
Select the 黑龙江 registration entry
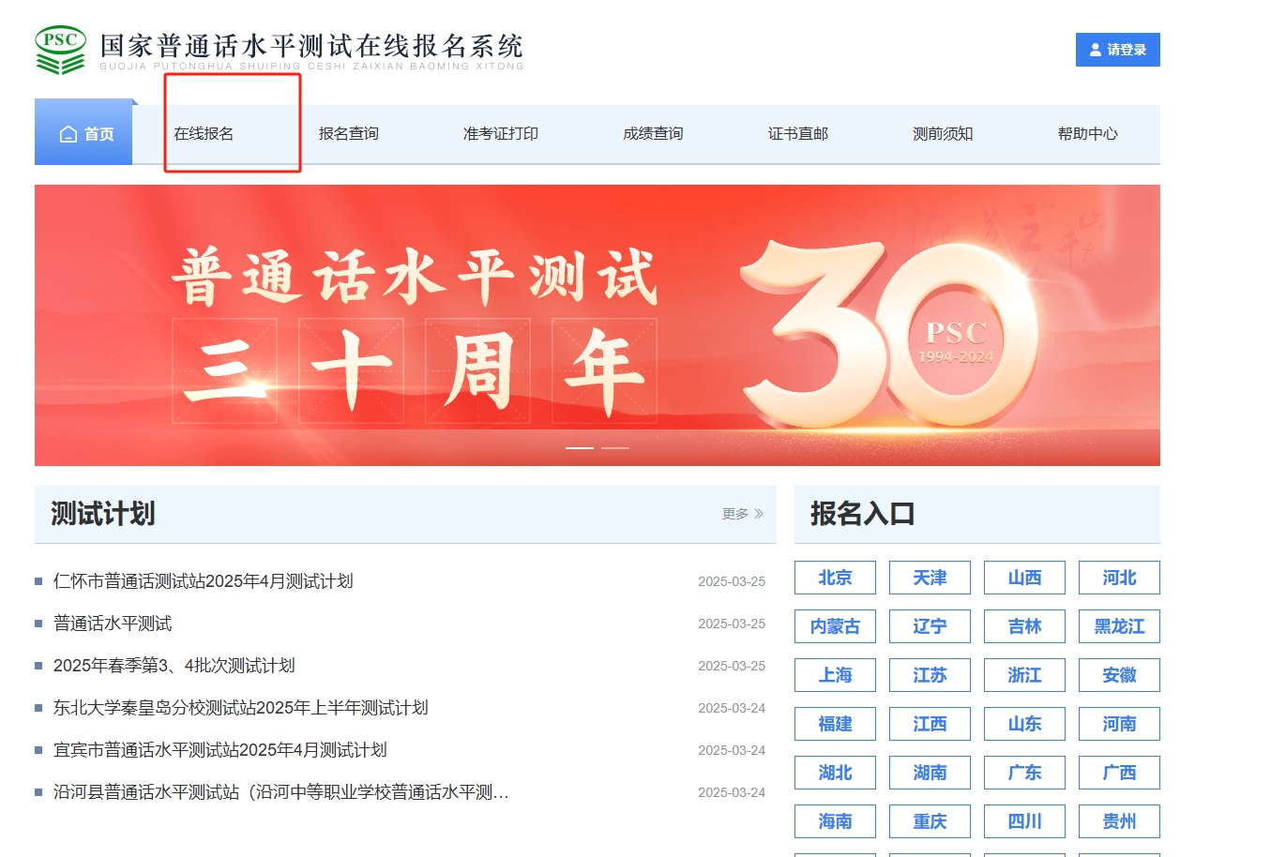point(1118,626)
